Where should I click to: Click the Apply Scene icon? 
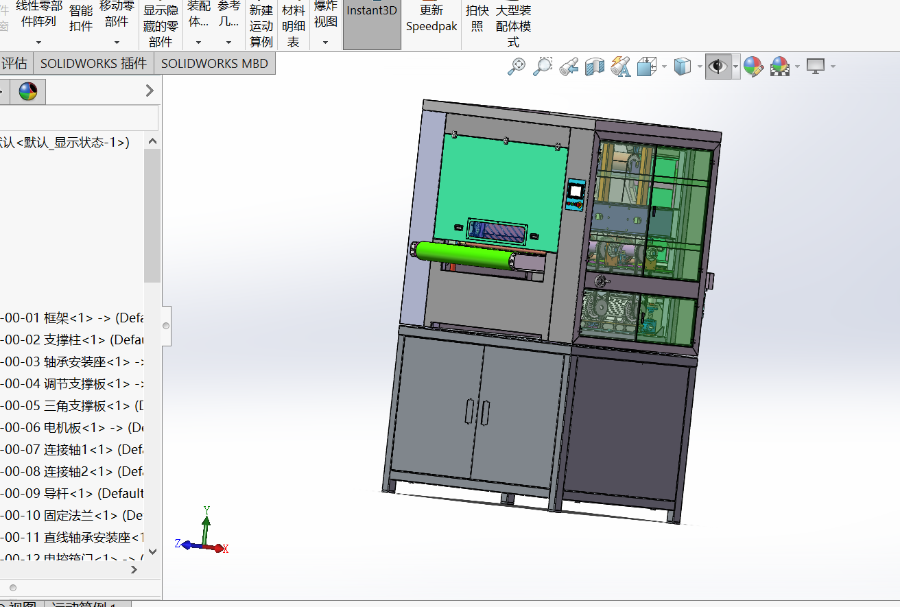[779, 67]
